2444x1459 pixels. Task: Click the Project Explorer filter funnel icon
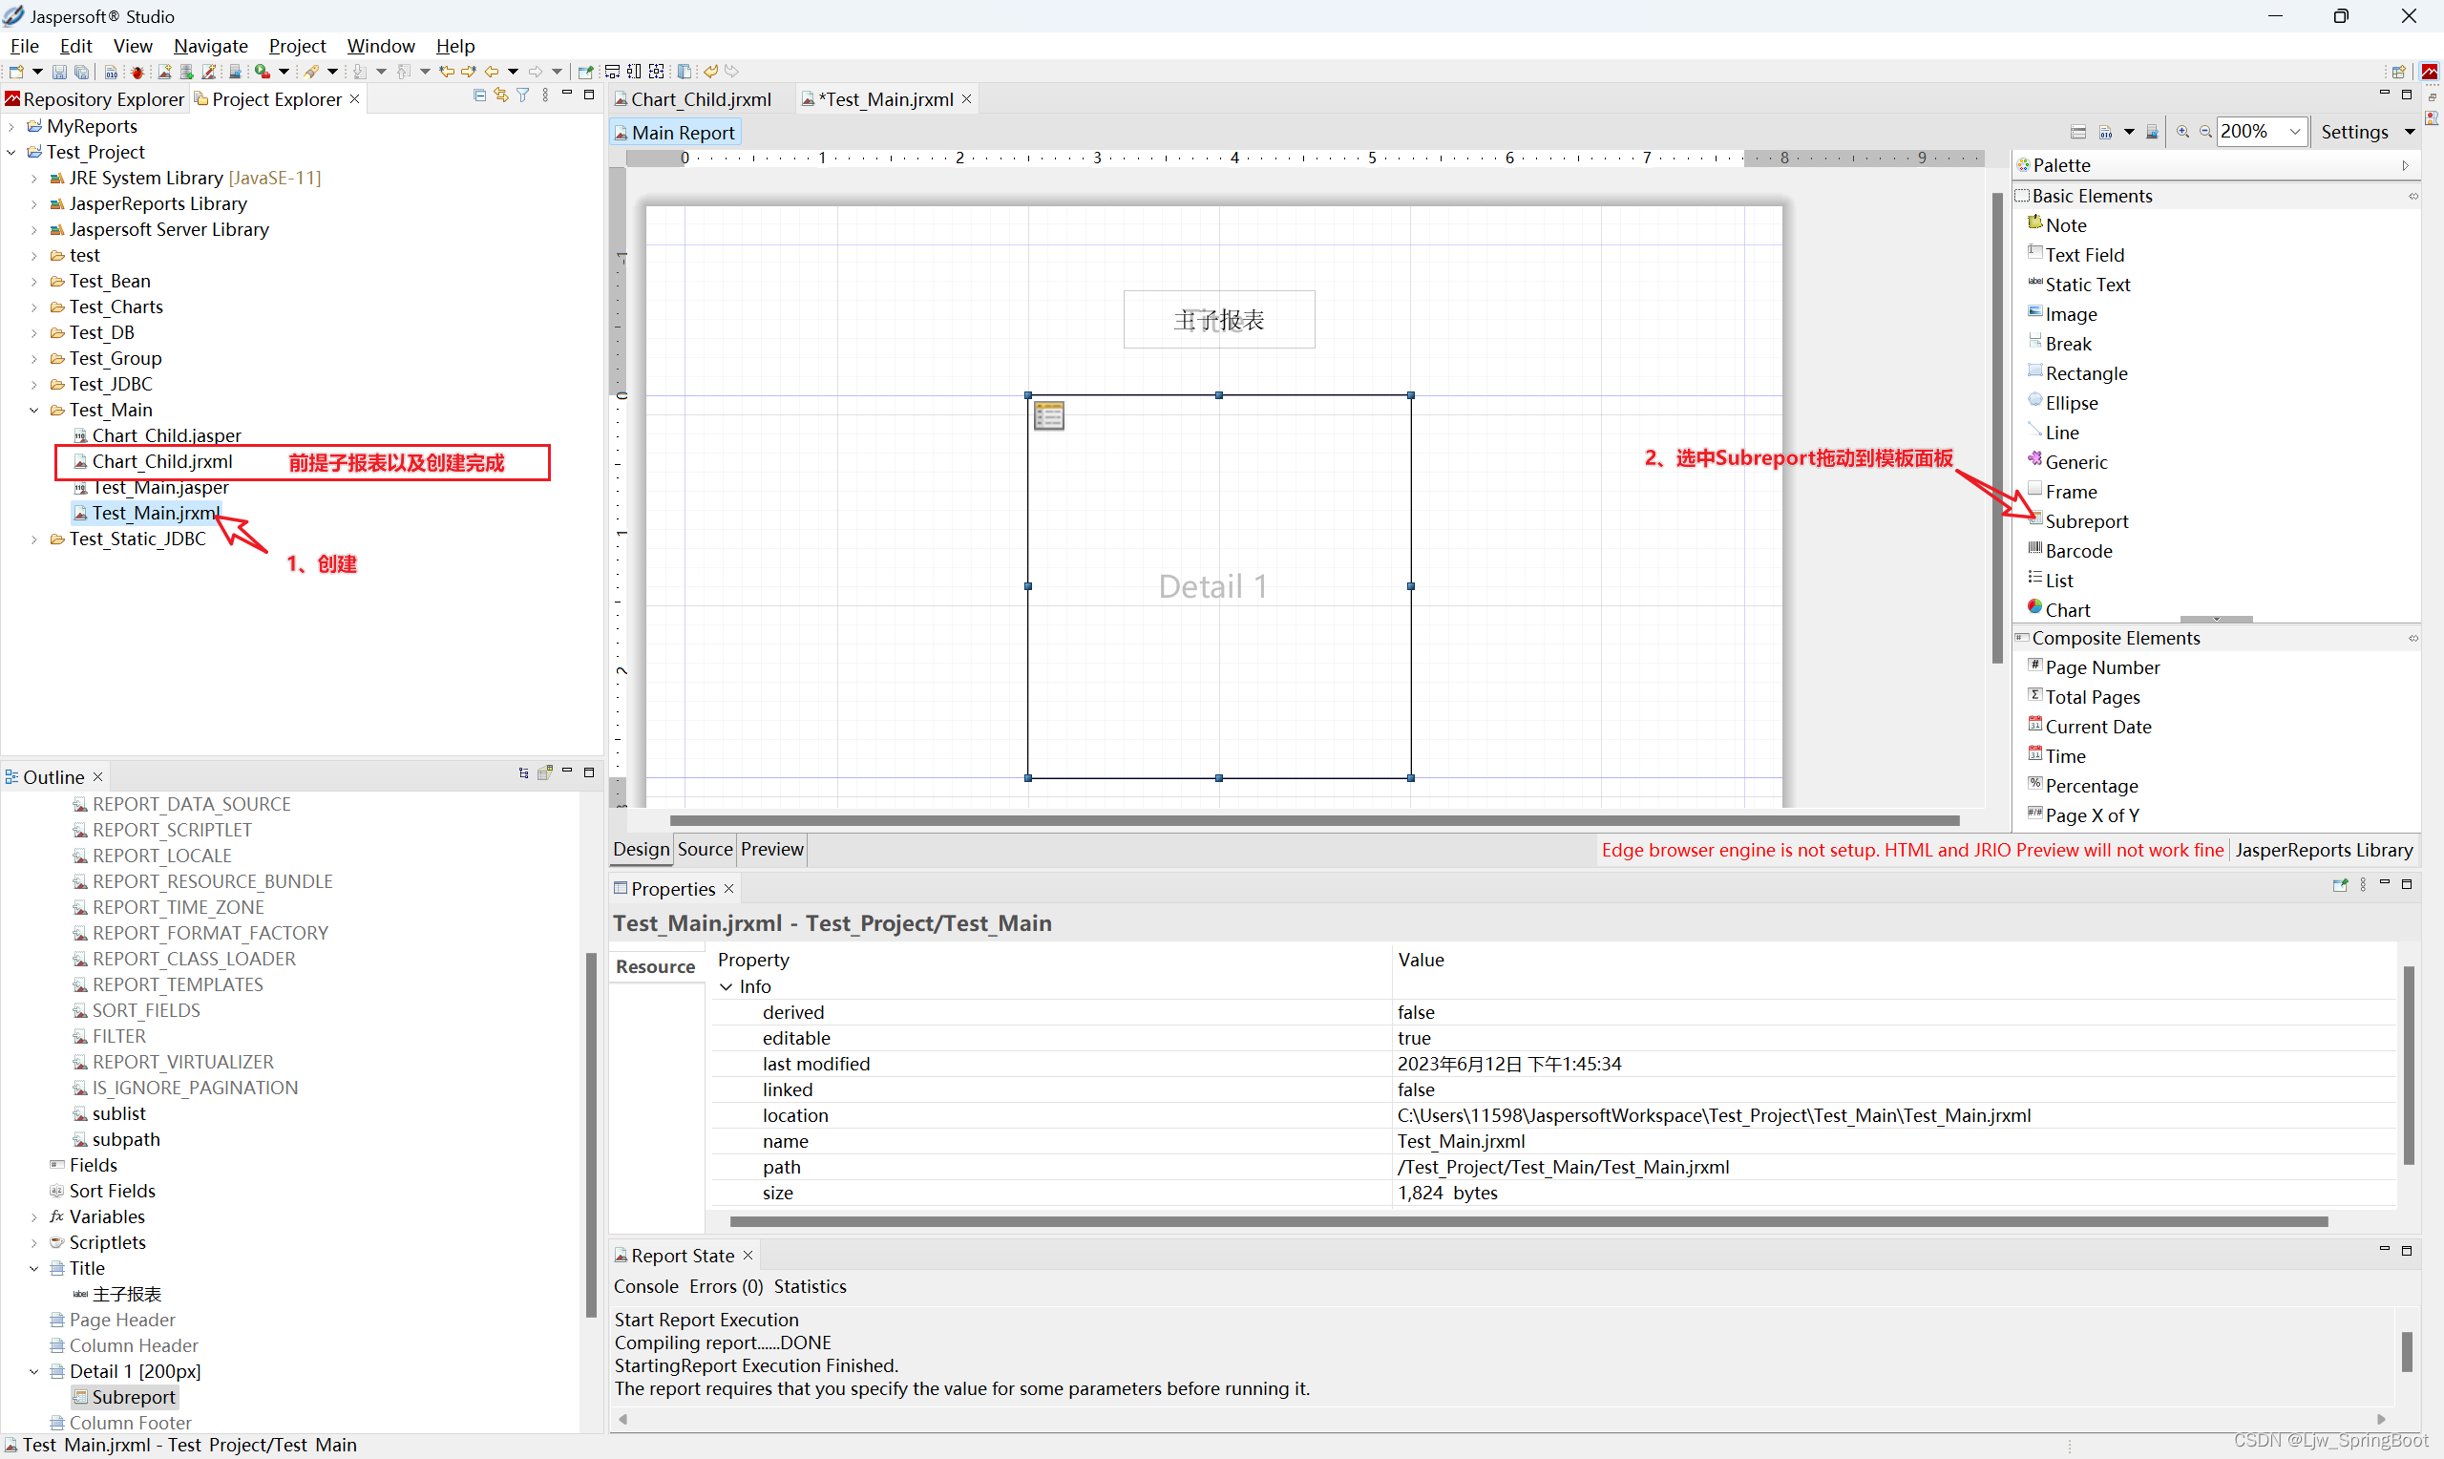(x=523, y=95)
